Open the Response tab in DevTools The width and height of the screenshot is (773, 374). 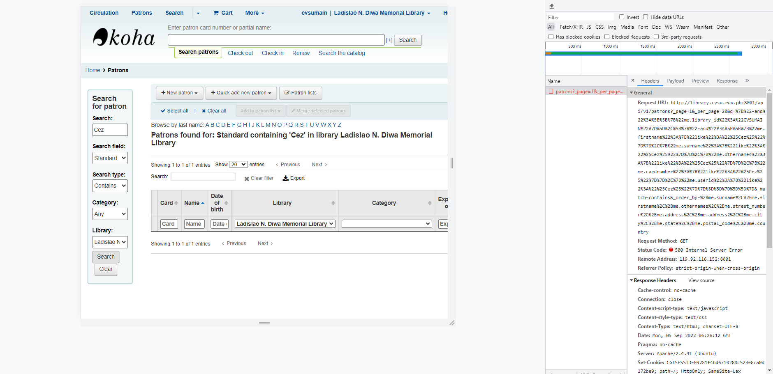[727, 81]
